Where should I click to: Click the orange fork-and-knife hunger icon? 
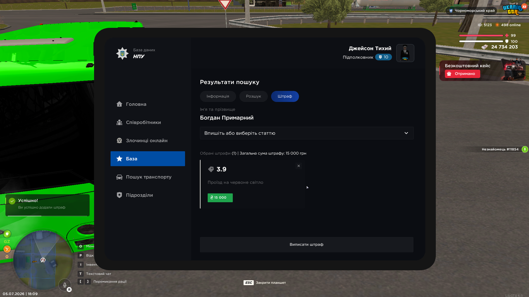point(7,249)
